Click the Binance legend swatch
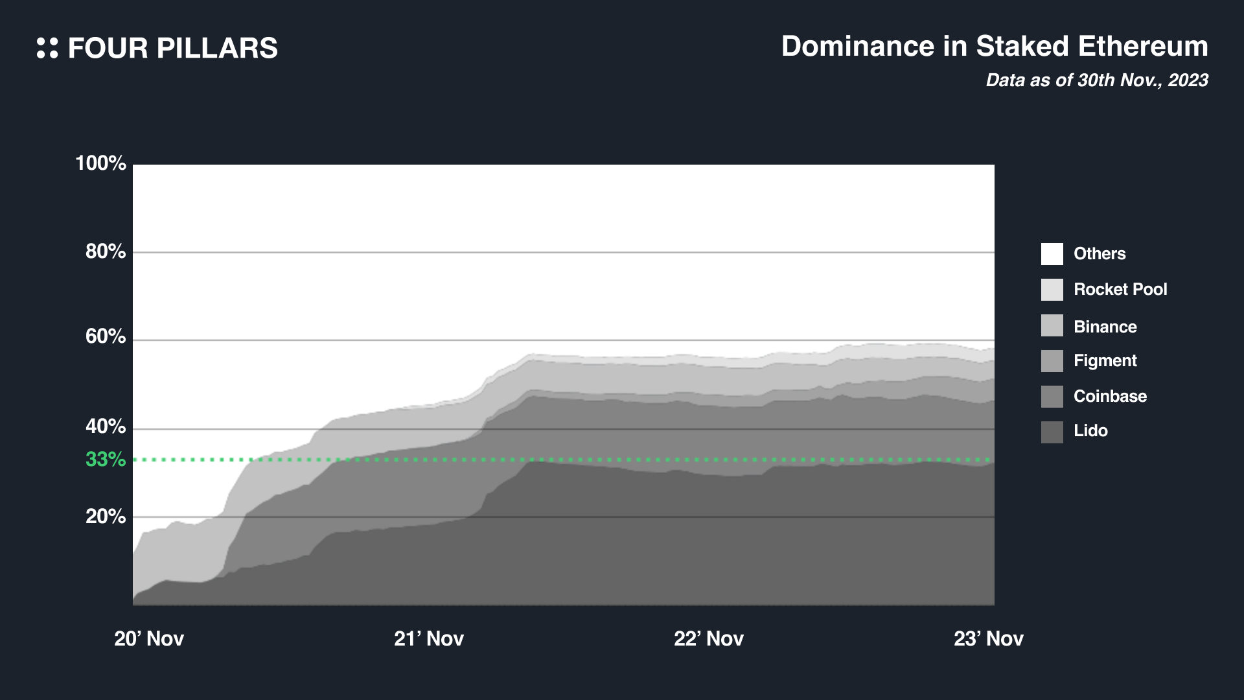Image resolution: width=1244 pixels, height=700 pixels. click(x=1052, y=325)
